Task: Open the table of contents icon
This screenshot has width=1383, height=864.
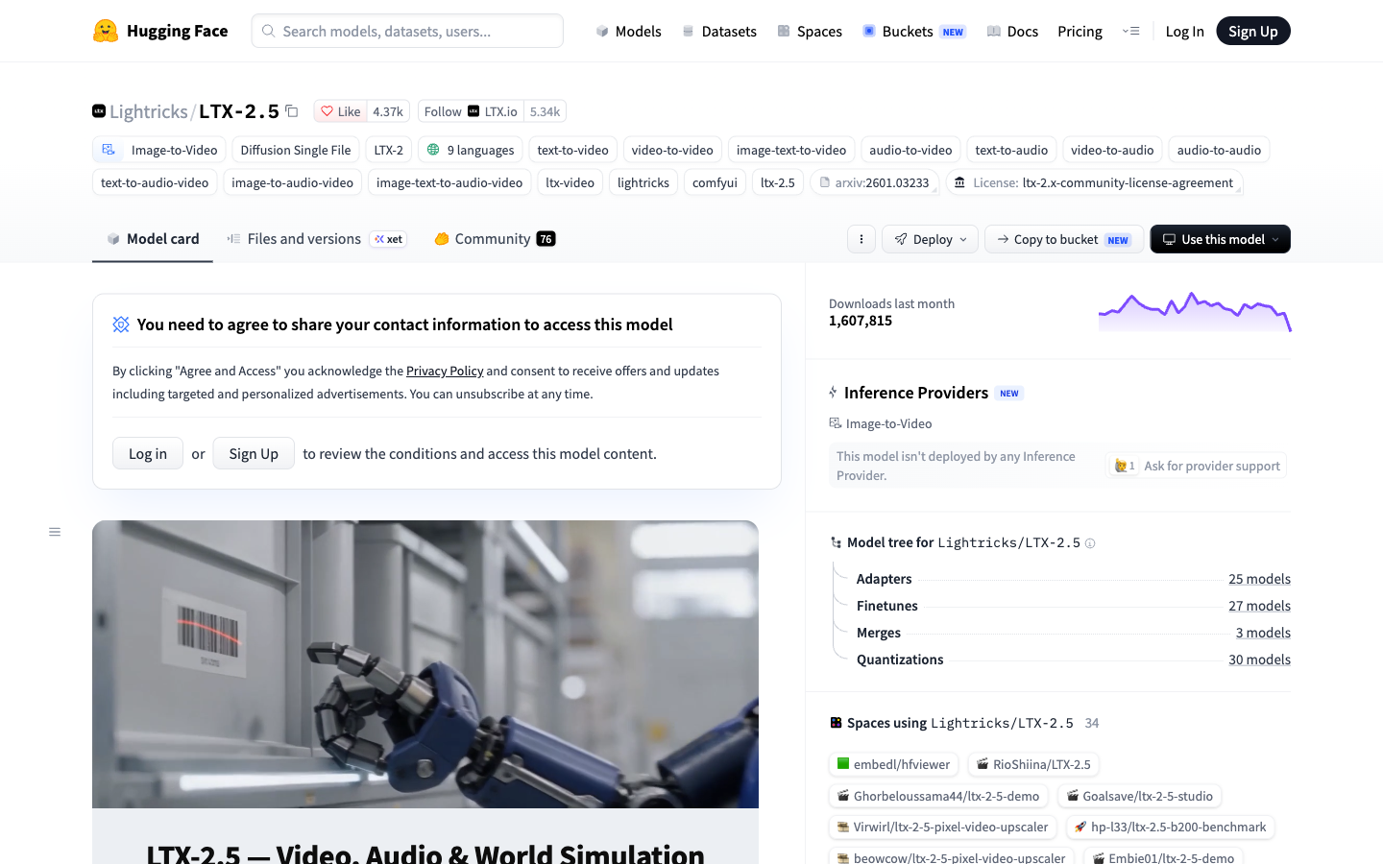Action: point(55,532)
